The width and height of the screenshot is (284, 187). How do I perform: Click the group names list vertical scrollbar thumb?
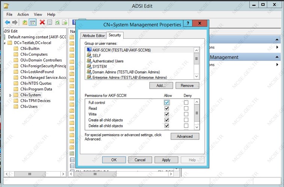(x=196, y=59)
